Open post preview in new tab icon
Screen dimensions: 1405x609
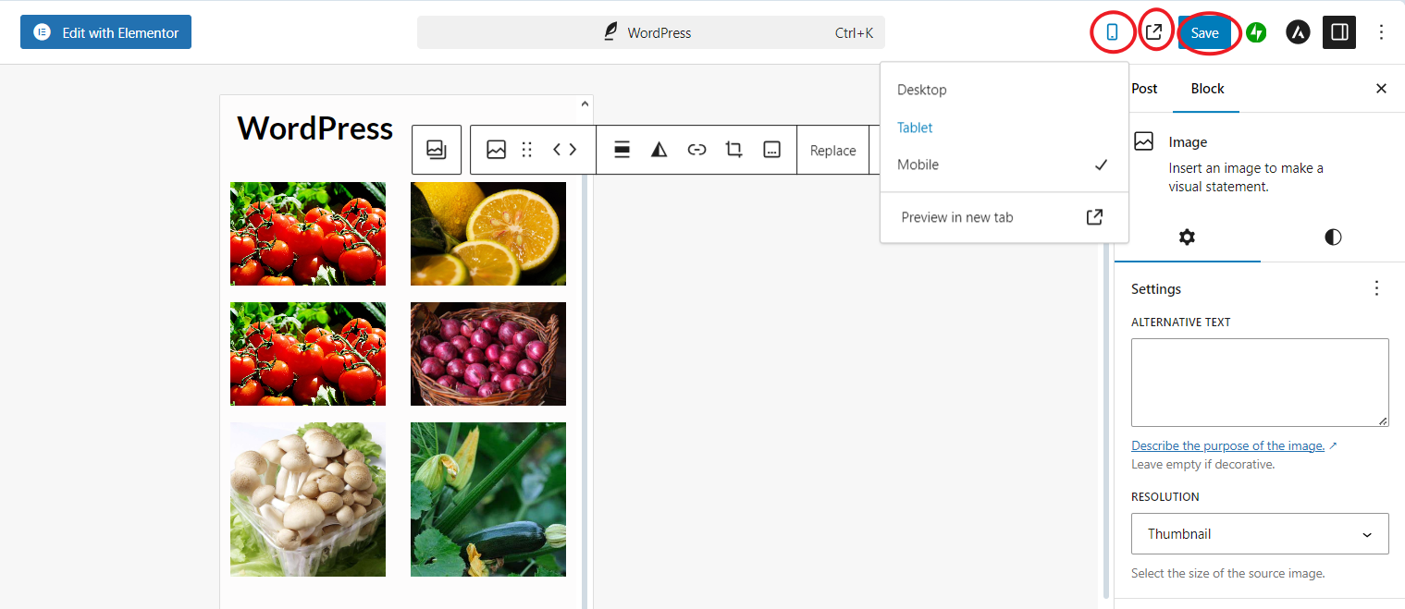(x=1153, y=32)
